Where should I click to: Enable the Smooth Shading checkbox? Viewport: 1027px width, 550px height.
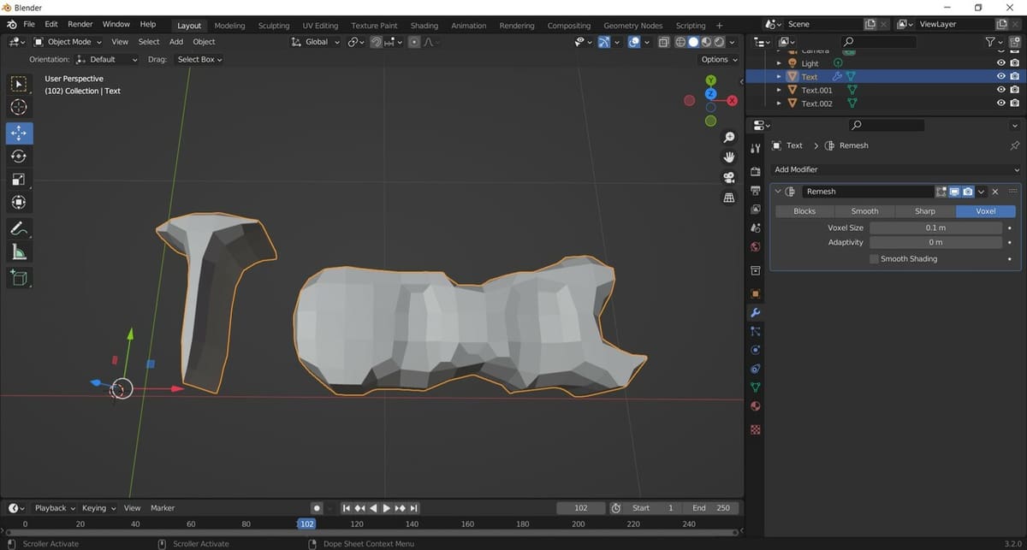click(x=874, y=258)
